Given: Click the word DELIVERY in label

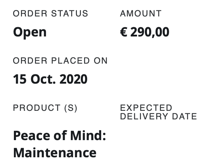Looking at the screenshot, I should click(x=144, y=117).
